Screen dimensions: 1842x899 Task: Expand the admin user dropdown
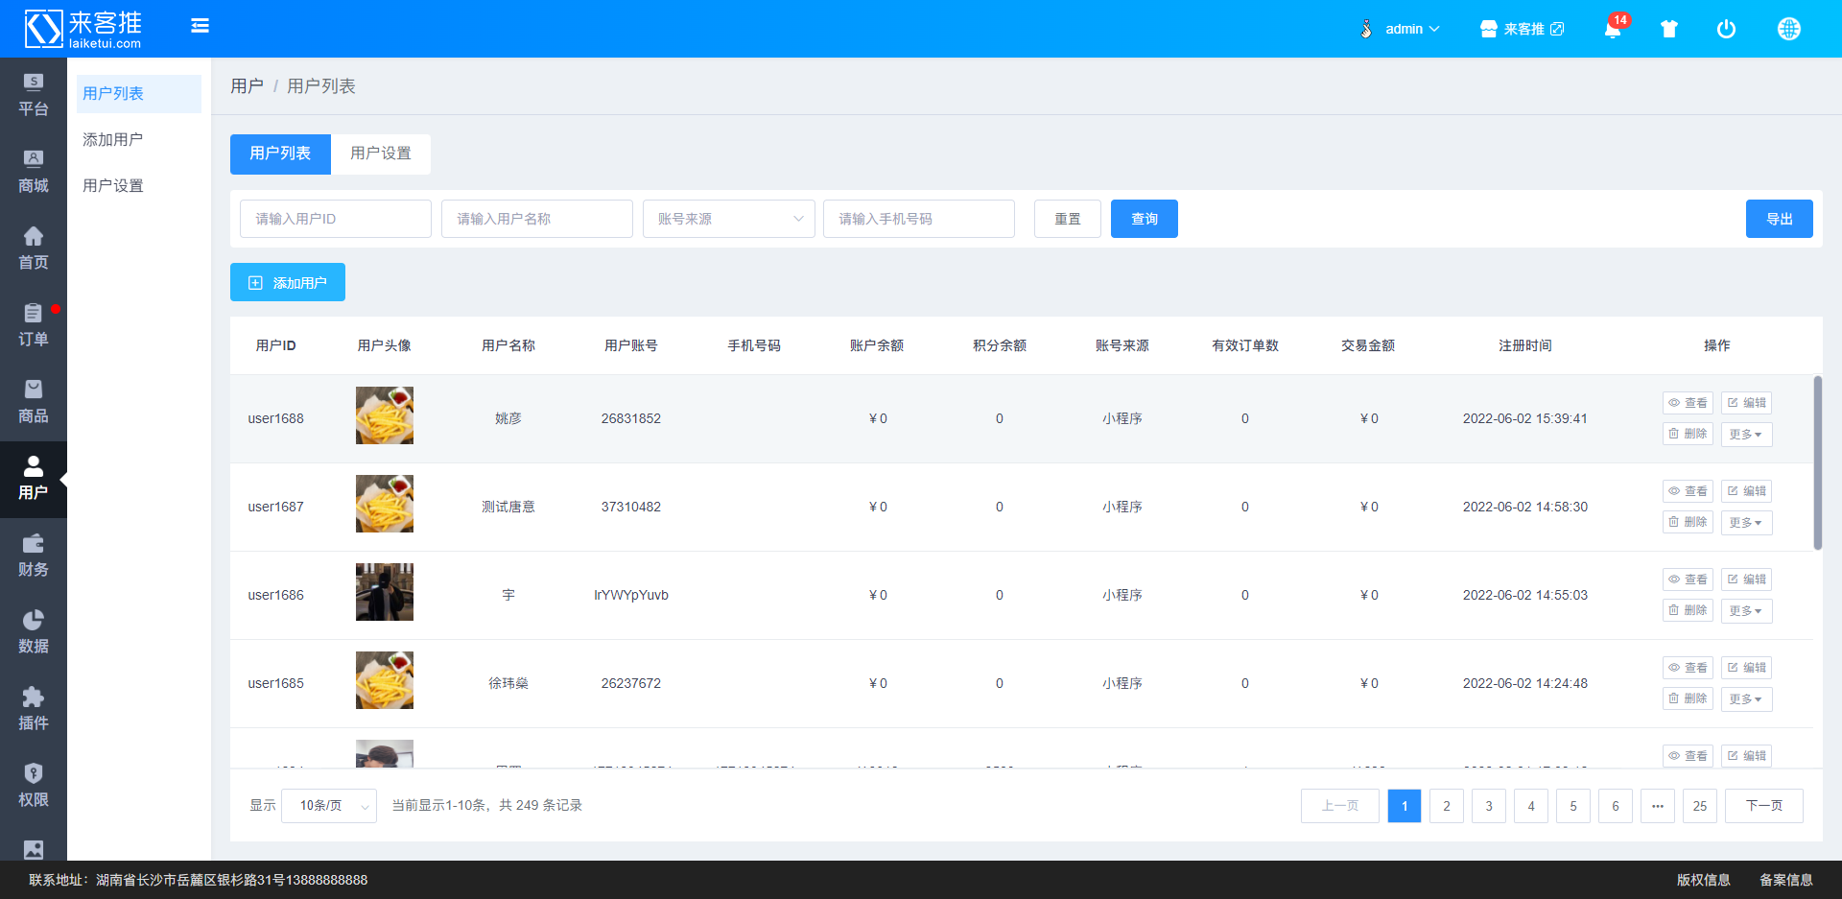(1400, 29)
